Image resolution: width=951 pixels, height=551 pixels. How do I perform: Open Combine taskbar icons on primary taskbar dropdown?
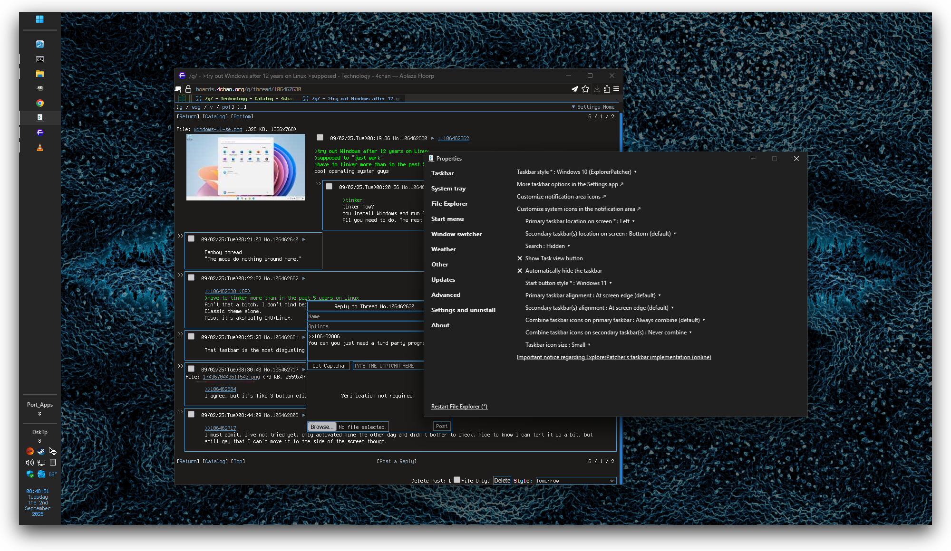click(615, 320)
